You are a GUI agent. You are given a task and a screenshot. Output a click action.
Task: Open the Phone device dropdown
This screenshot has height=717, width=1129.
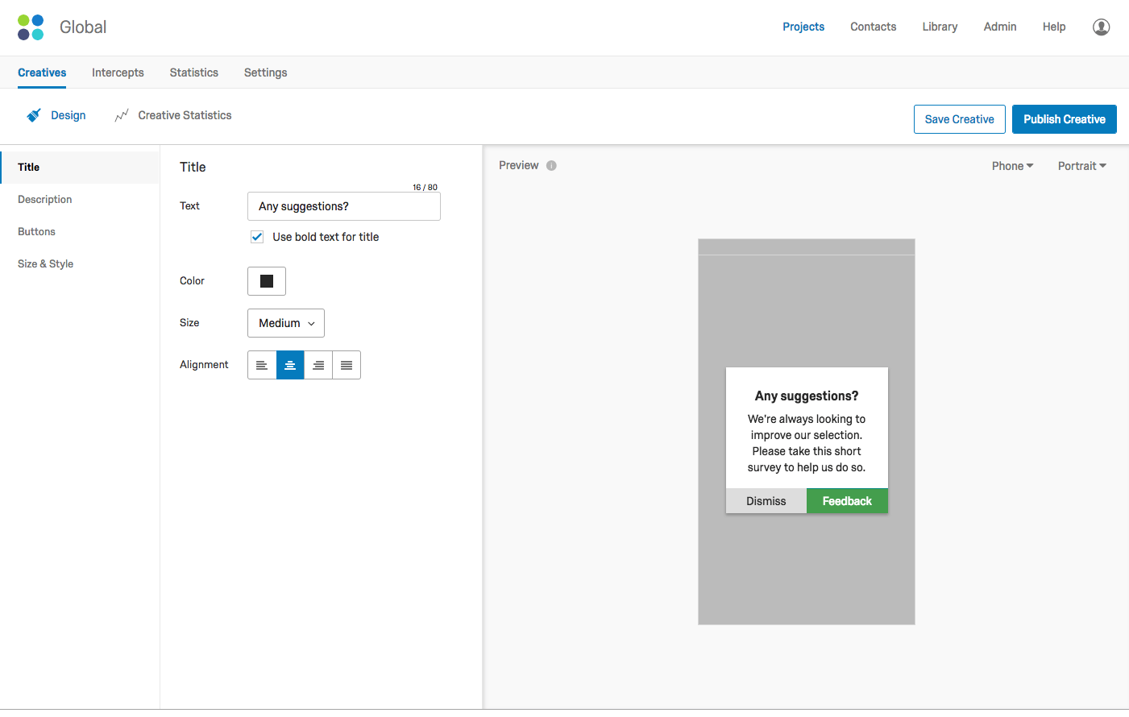click(1012, 166)
